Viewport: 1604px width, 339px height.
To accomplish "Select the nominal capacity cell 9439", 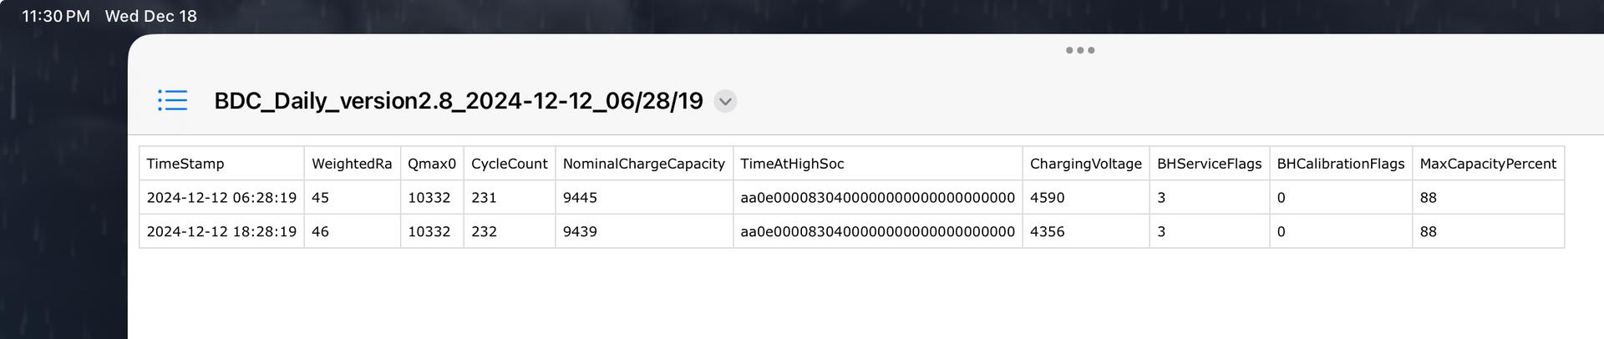I will 580,231.
